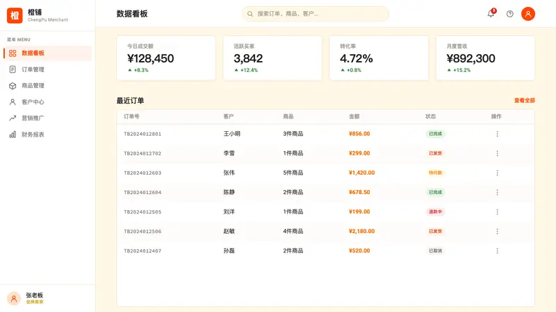Click the 订单管理 document icon
Viewport: 556px width, 312px height.
pyautogui.click(x=13, y=69)
